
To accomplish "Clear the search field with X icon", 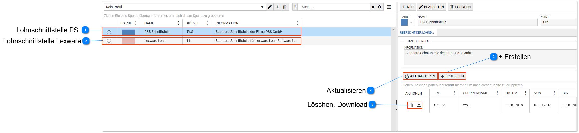I will click(373, 7).
